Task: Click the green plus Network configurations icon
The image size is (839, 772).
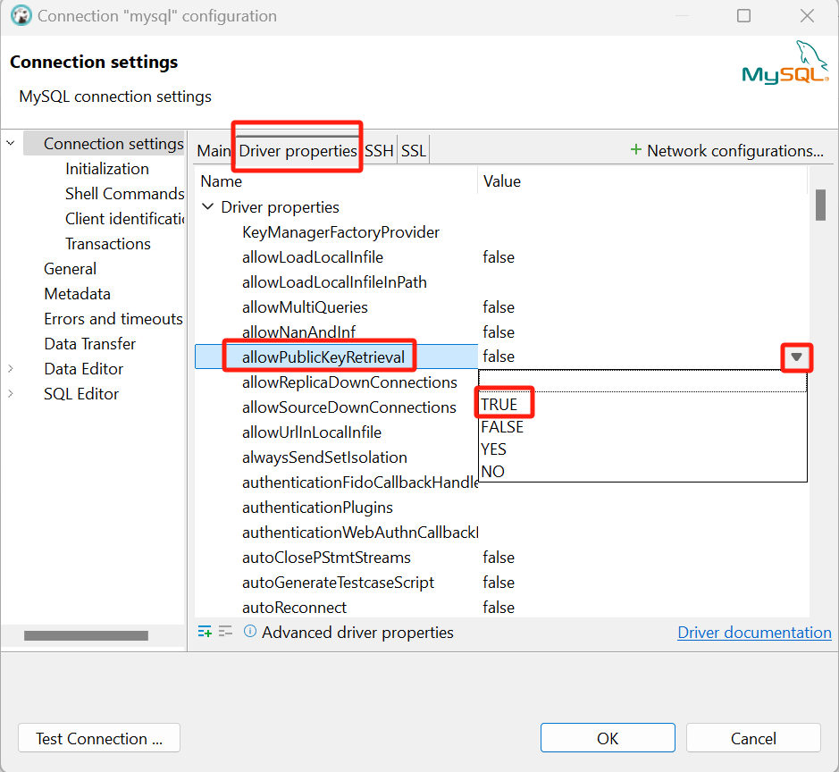Action: pos(635,149)
